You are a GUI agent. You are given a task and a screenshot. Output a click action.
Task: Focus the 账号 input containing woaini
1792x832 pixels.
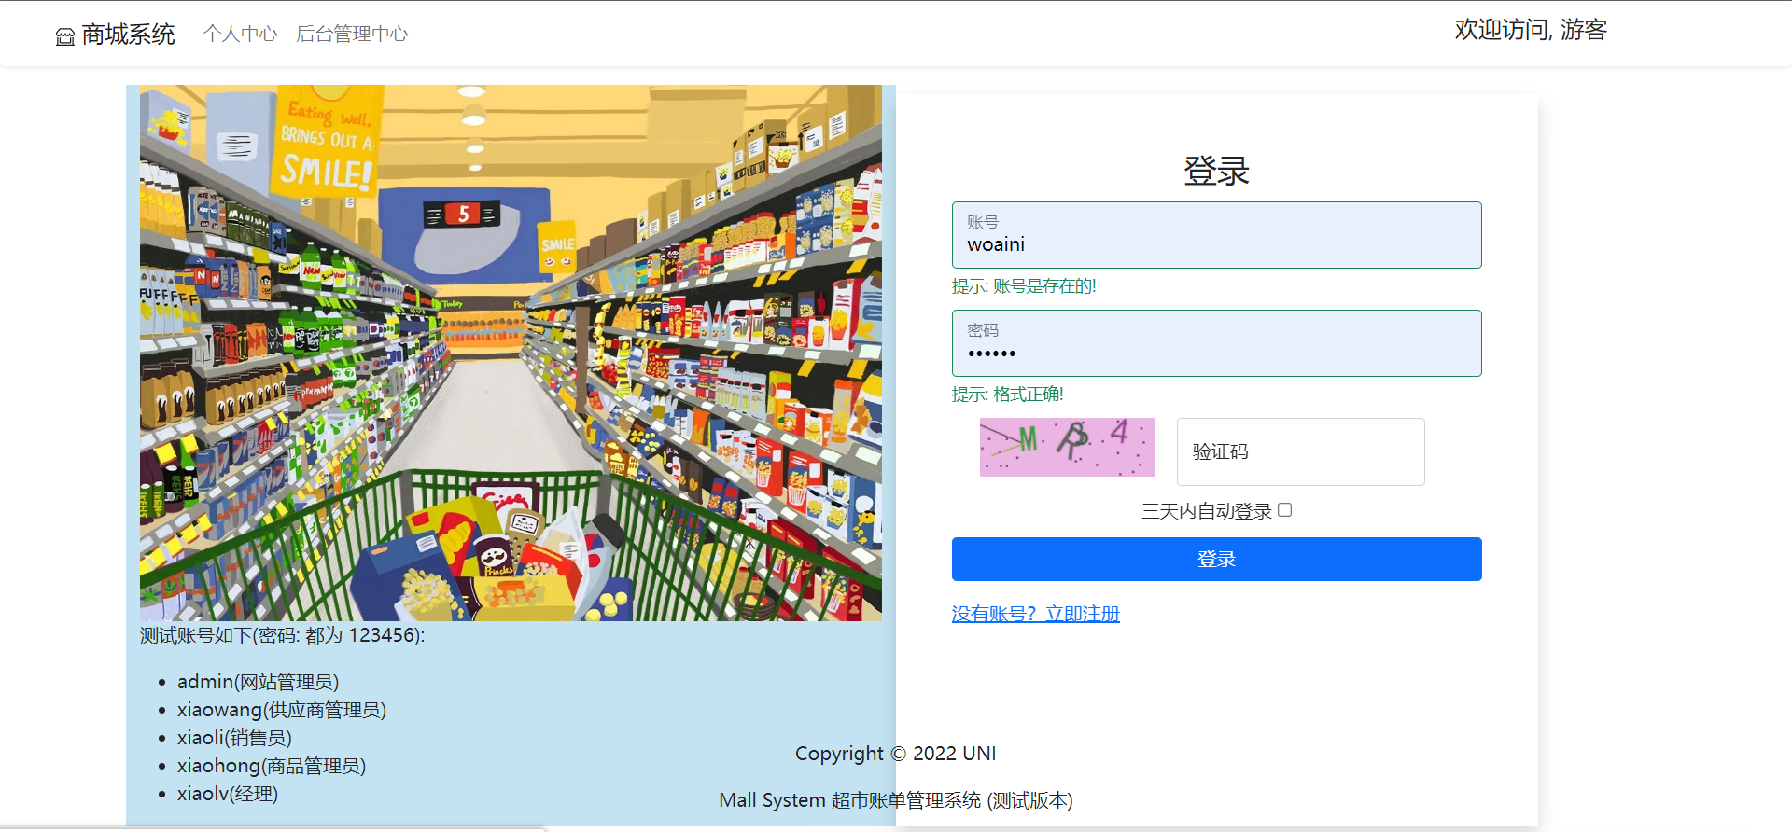click(1217, 235)
